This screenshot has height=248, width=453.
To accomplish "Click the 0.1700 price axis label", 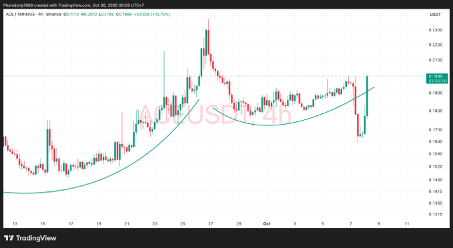I will tap(436, 129).
